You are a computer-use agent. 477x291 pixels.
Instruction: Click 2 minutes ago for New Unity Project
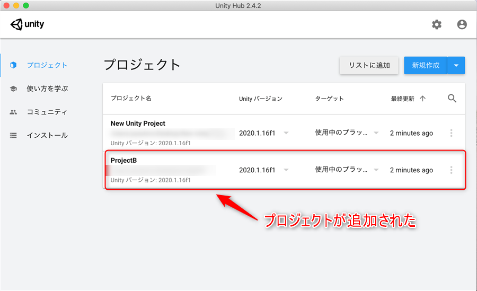point(411,133)
